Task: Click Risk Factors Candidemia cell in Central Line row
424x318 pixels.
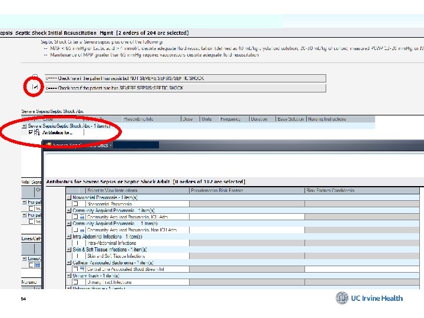Action: [x=362, y=269]
